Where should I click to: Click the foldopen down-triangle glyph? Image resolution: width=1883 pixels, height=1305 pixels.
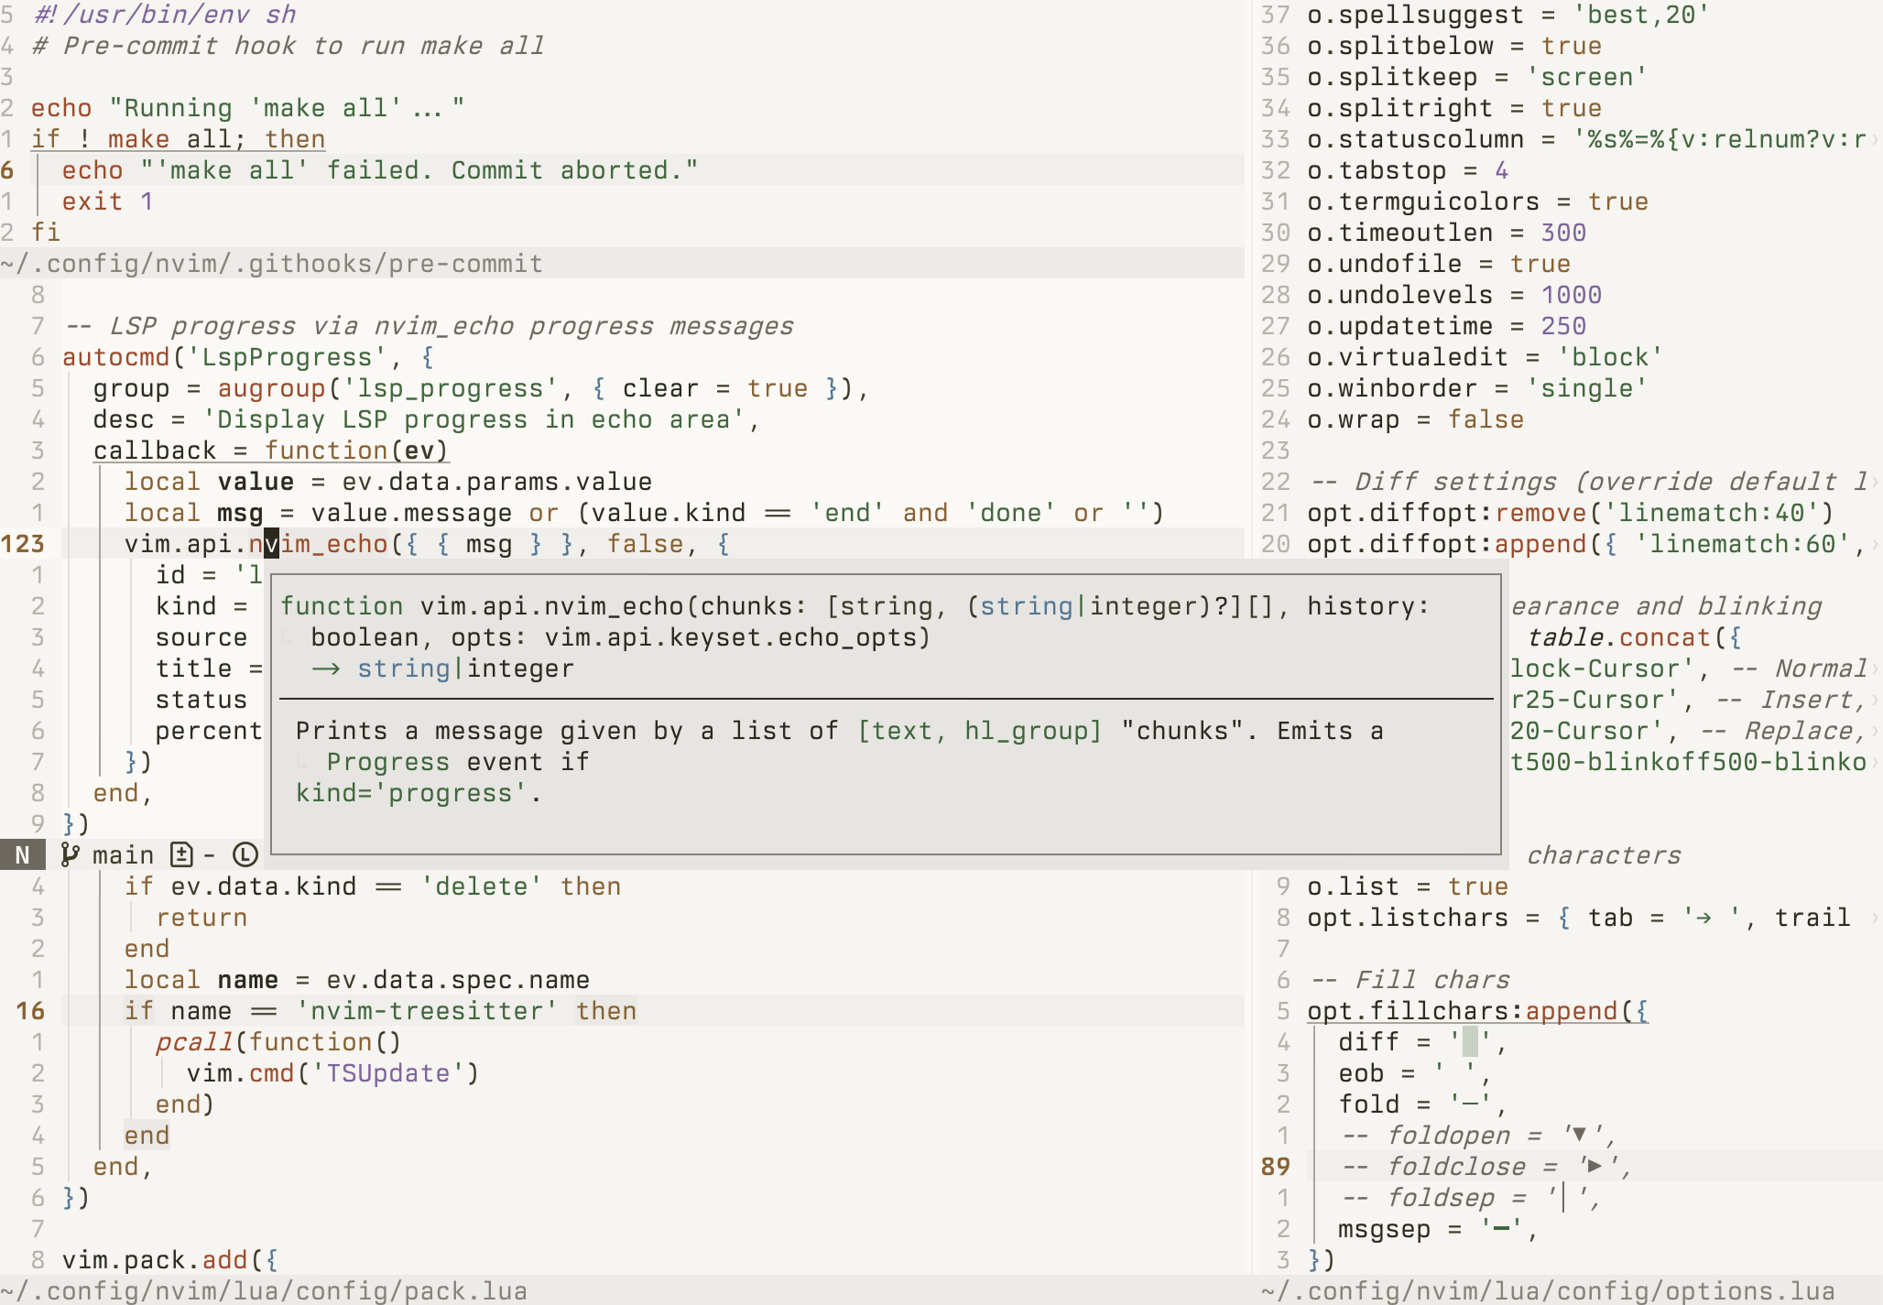(1579, 1135)
